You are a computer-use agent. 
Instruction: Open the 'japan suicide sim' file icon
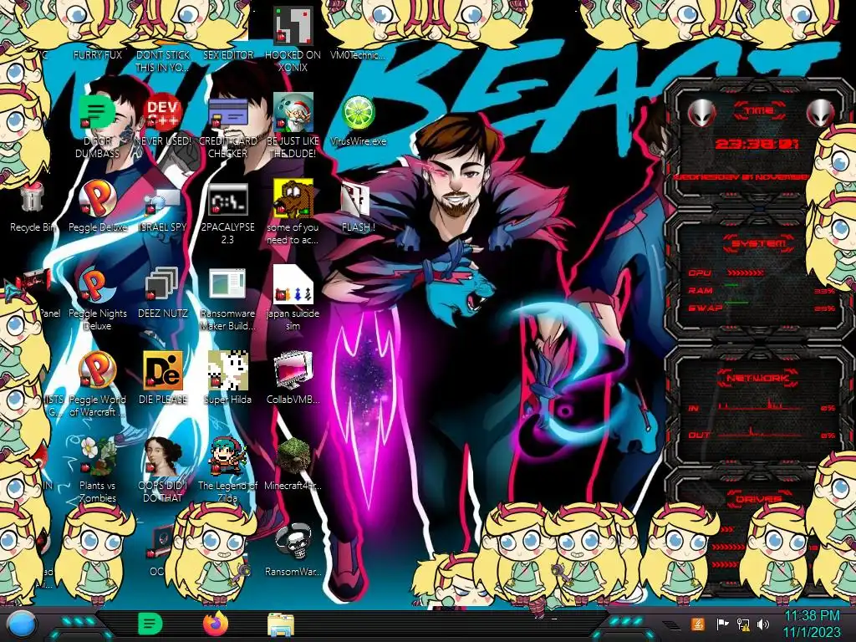pyautogui.click(x=293, y=285)
